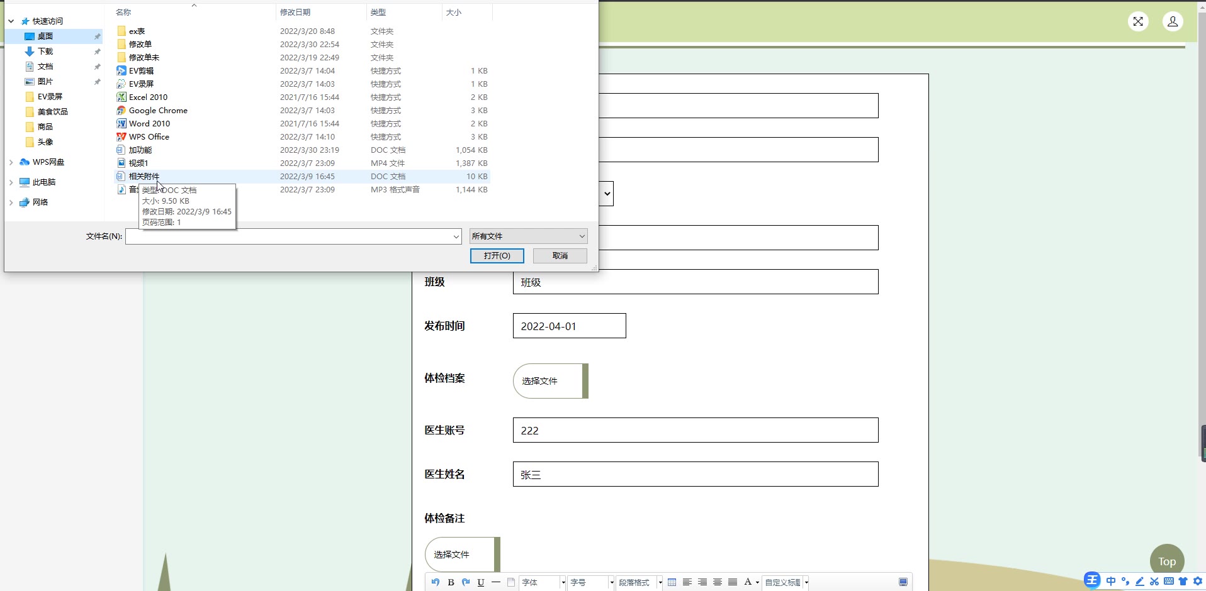Open the soft keyboard icon in the IME bar
This screenshot has height=591, width=1206.
1169,582
